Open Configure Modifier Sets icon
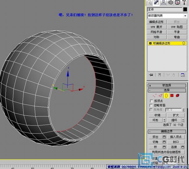This screenshot has width=189, height=169. [x=183, y=75]
